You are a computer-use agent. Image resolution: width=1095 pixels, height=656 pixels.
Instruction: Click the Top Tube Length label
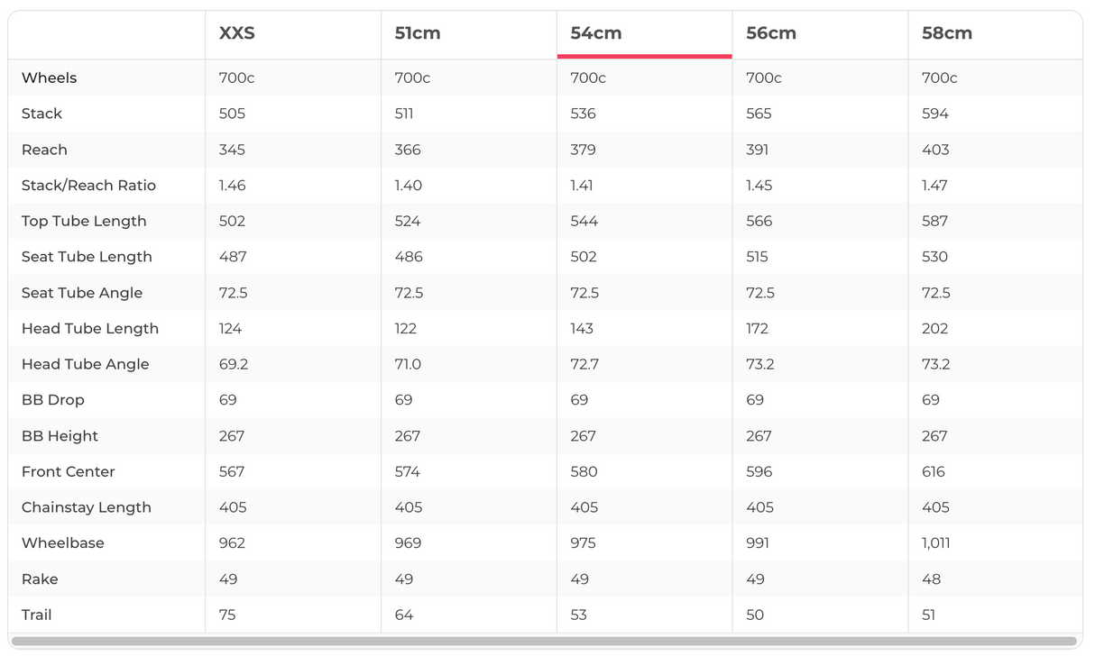(x=84, y=221)
